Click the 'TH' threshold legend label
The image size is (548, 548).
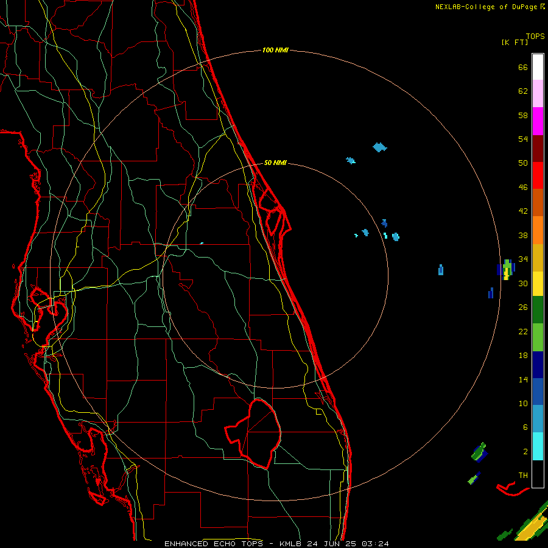pyautogui.click(x=523, y=476)
